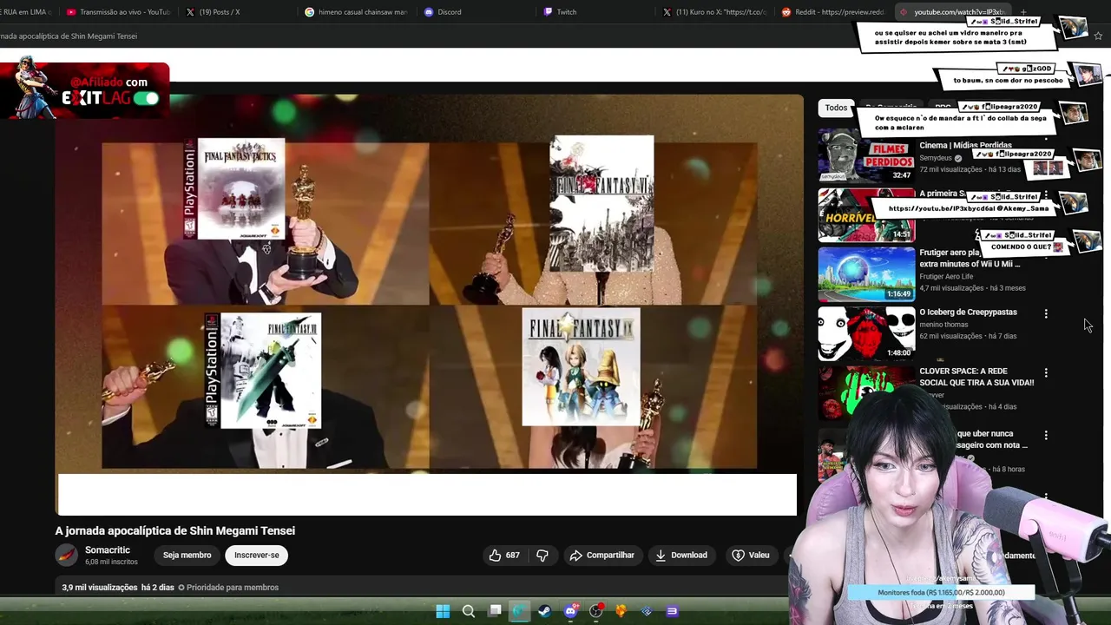1111x625 pixels.
Task: Click the Valeu thanks button
Action: point(751,556)
